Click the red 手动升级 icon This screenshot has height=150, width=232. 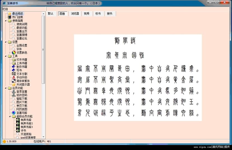coord(14,77)
